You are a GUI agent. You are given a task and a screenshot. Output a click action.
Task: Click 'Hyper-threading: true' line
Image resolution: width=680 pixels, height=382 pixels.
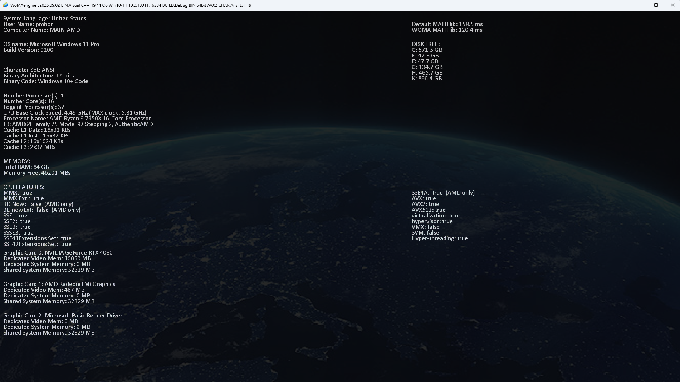[x=440, y=238]
